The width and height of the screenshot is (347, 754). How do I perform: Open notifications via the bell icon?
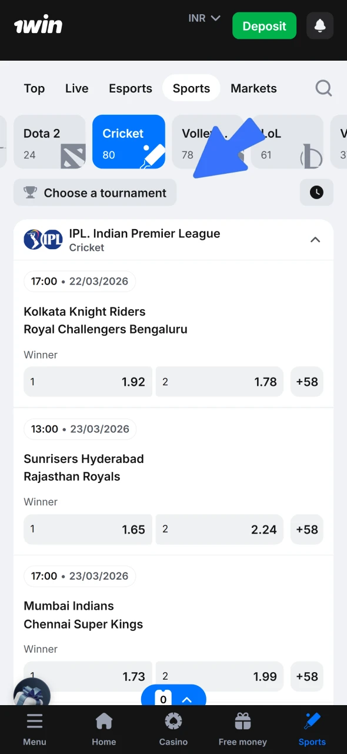point(319,26)
